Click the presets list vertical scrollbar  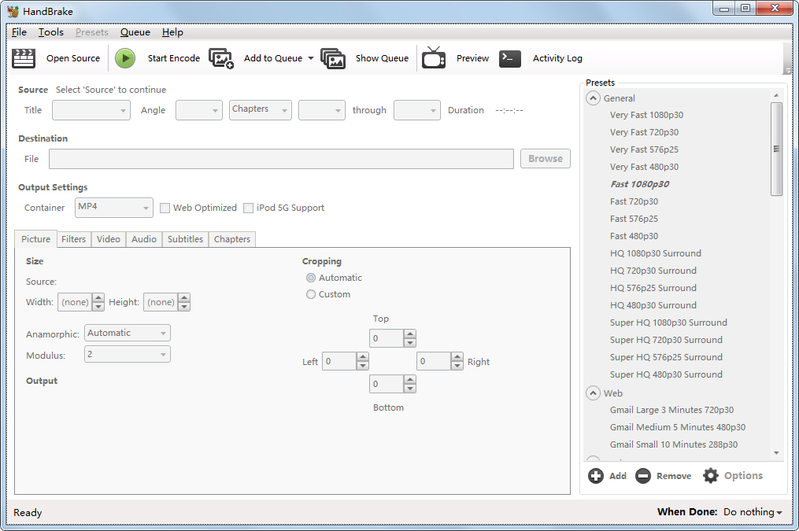coord(776,149)
